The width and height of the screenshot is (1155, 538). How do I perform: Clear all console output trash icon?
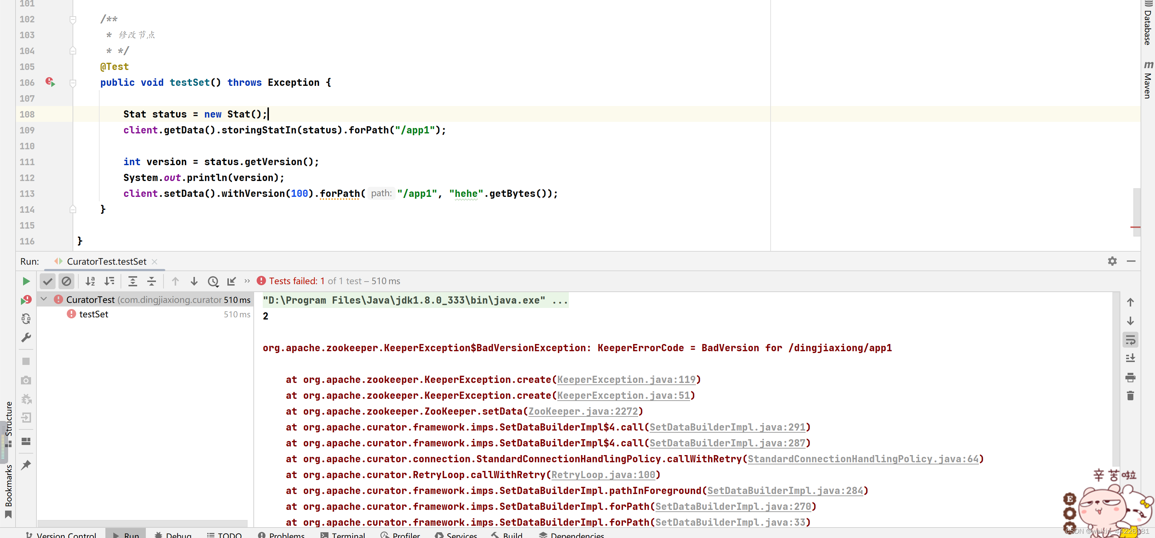click(1130, 396)
